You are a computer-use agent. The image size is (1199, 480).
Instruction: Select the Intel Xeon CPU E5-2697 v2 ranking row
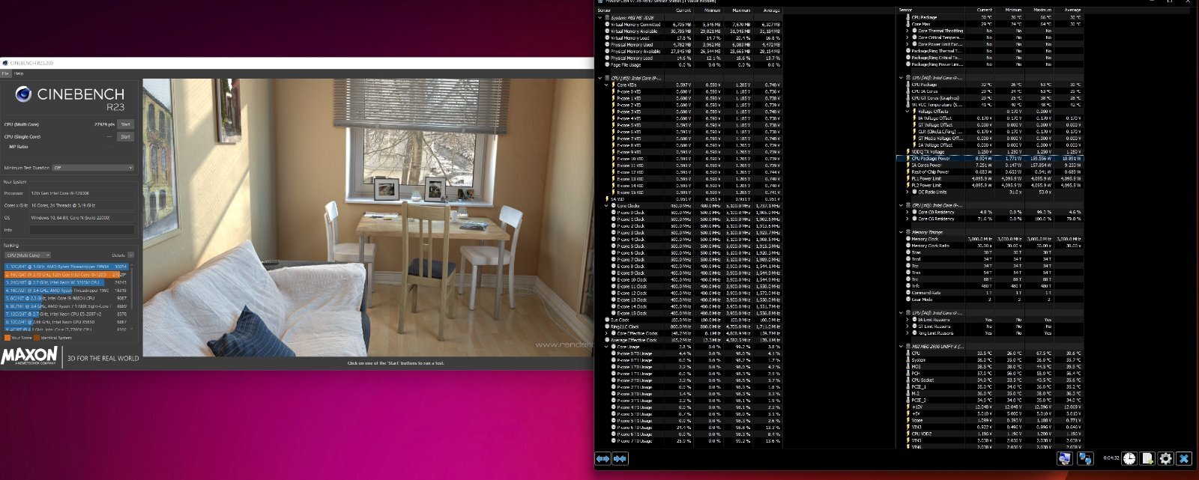click(x=67, y=314)
